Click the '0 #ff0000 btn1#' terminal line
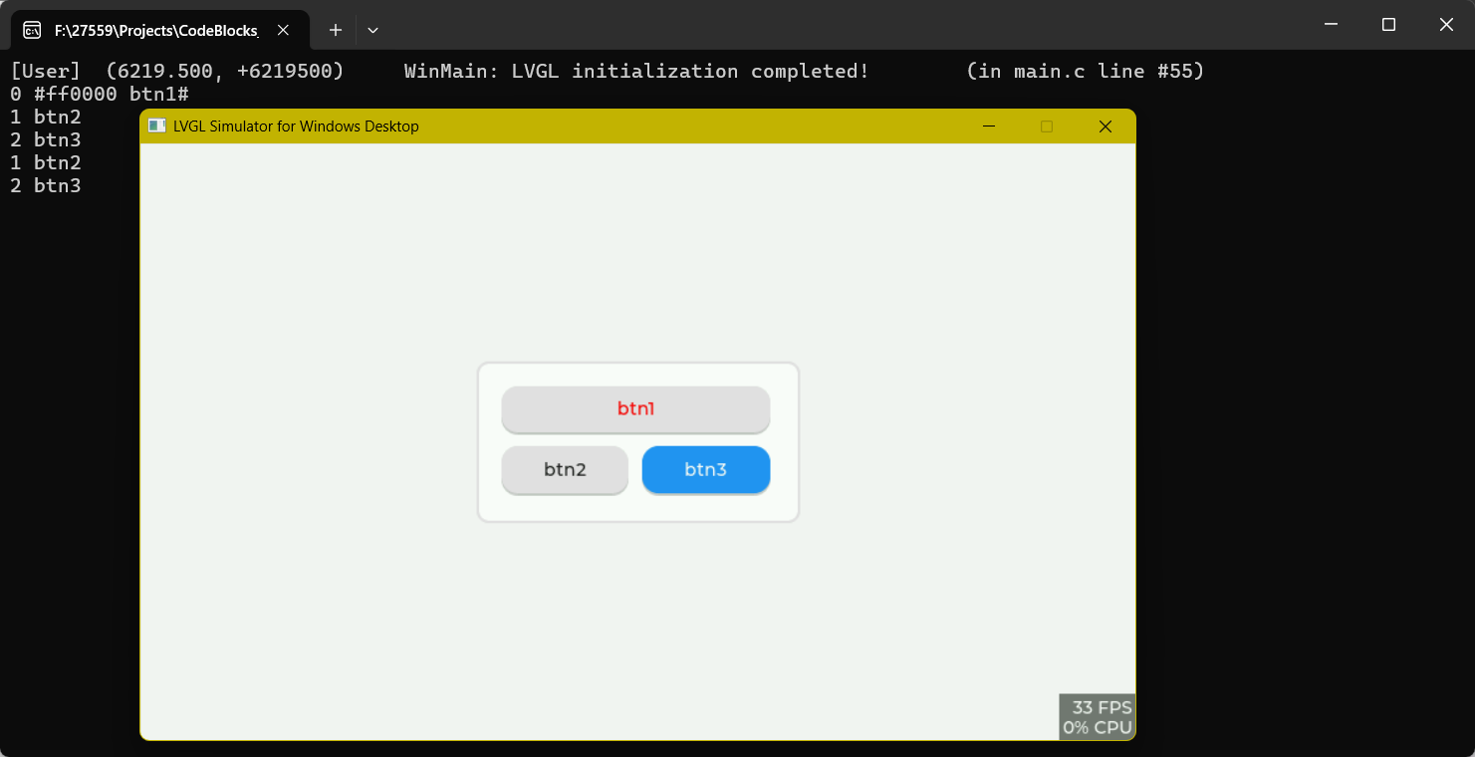The height and width of the screenshot is (757, 1475). tap(100, 95)
